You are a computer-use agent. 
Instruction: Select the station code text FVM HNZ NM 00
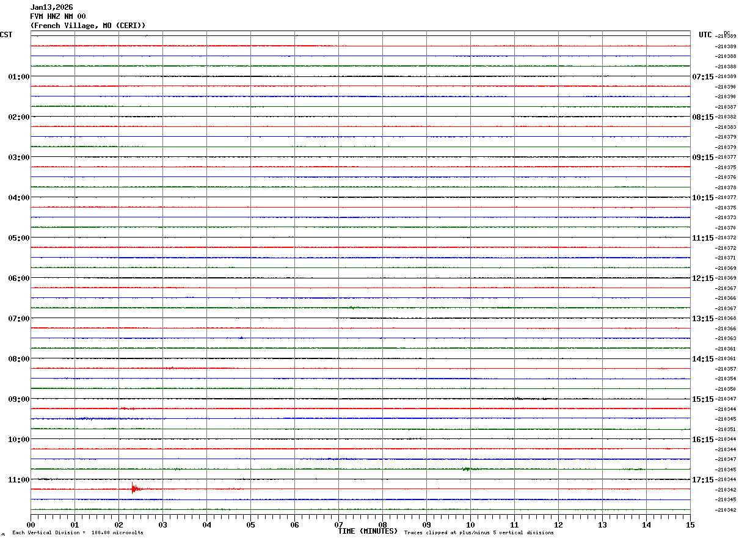(58, 16)
